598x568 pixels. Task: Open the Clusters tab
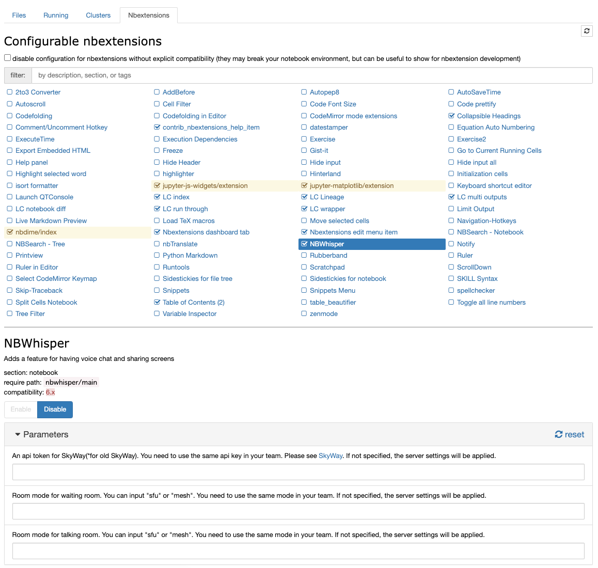pyautogui.click(x=98, y=15)
